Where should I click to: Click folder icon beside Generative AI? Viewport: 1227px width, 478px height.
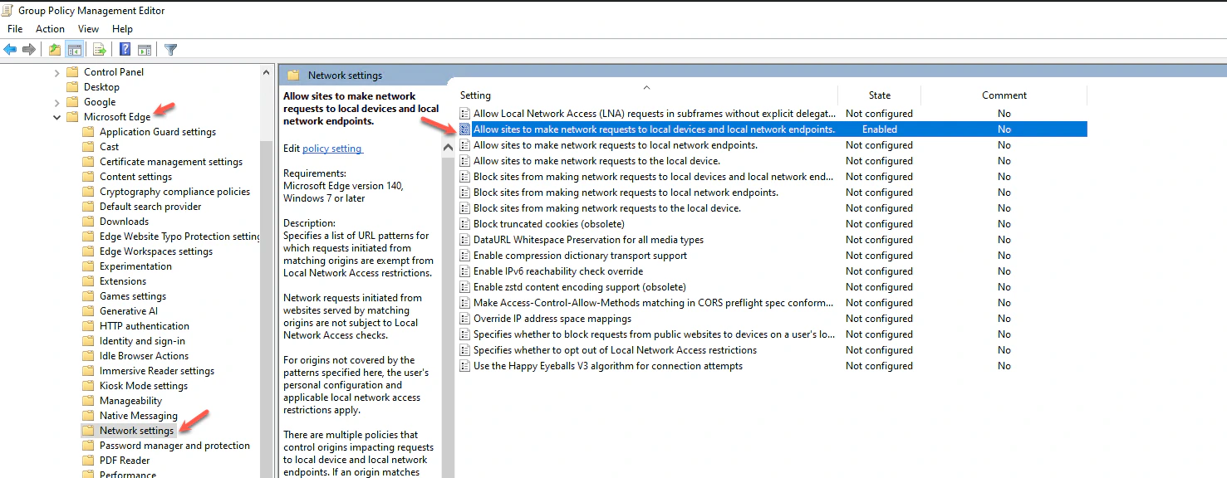[x=88, y=311]
